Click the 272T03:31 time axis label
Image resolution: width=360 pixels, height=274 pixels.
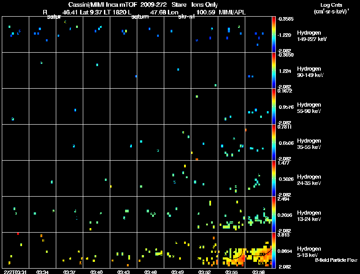point(15,272)
